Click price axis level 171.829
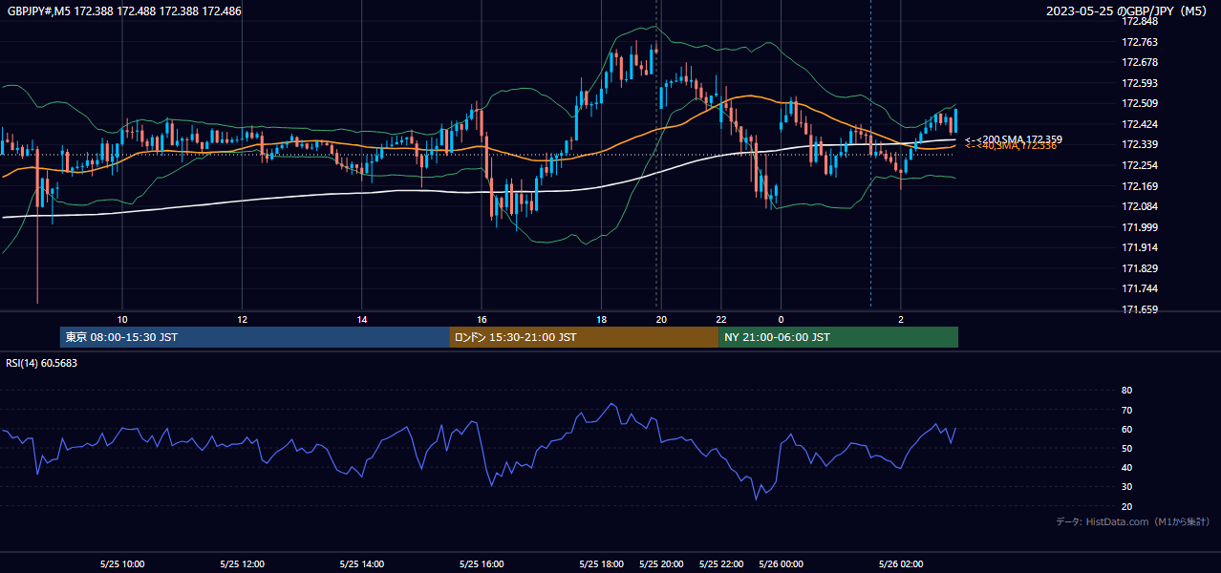 pos(1139,268)
